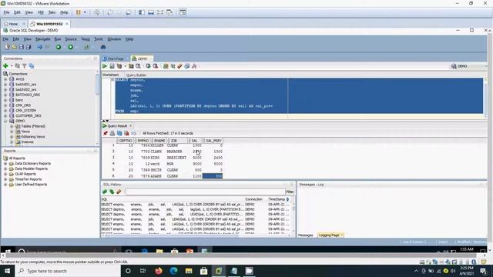Click the eraser icon in SQL History toolbar
The image size is (493, 277).
pyautogui.click(x=119, y=192)
